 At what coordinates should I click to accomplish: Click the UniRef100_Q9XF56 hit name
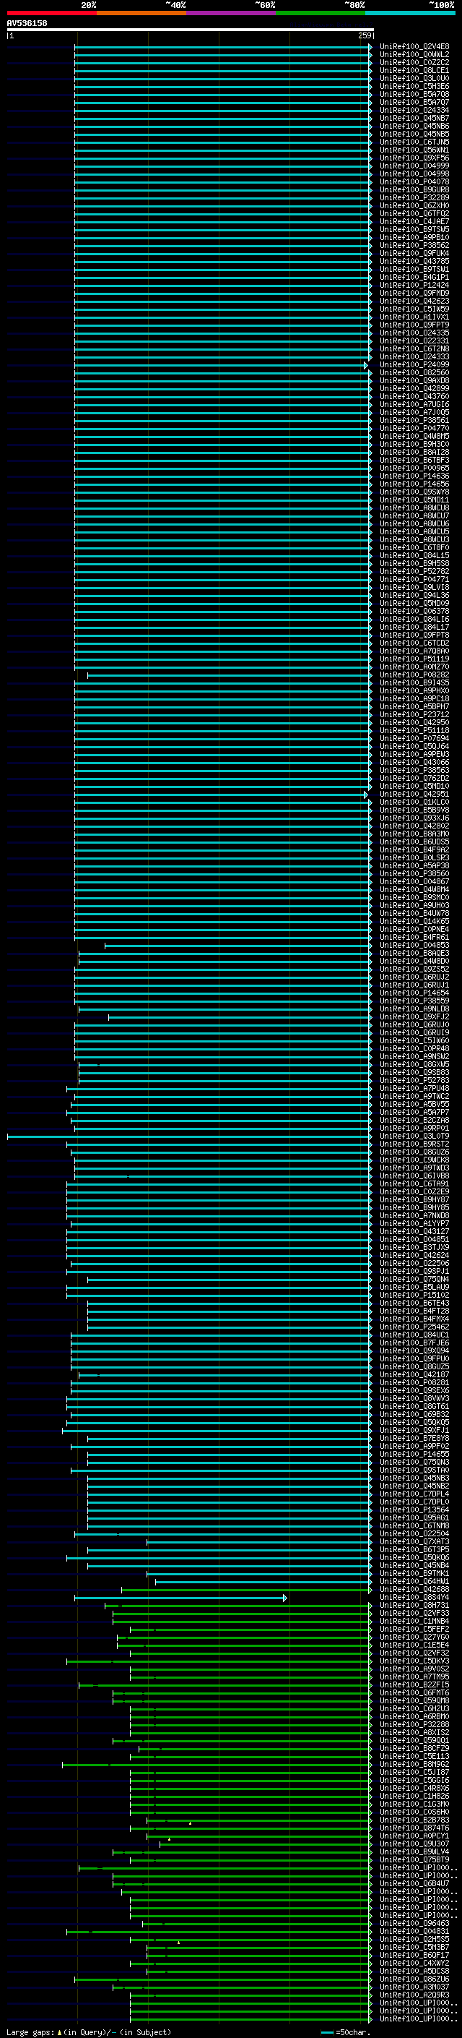(x=414, y=158)
